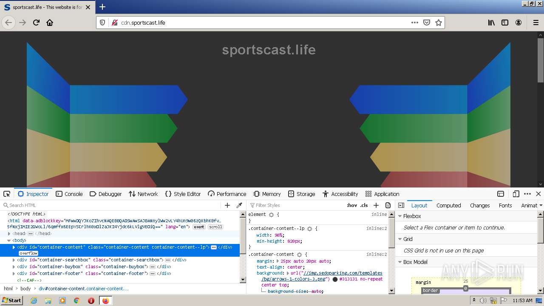Collapse the Flexbox section
The image size is (544, 306).
pyautogui.click(x=400, y=216)
